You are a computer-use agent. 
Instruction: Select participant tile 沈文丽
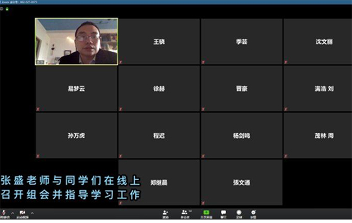coord(324,42)
